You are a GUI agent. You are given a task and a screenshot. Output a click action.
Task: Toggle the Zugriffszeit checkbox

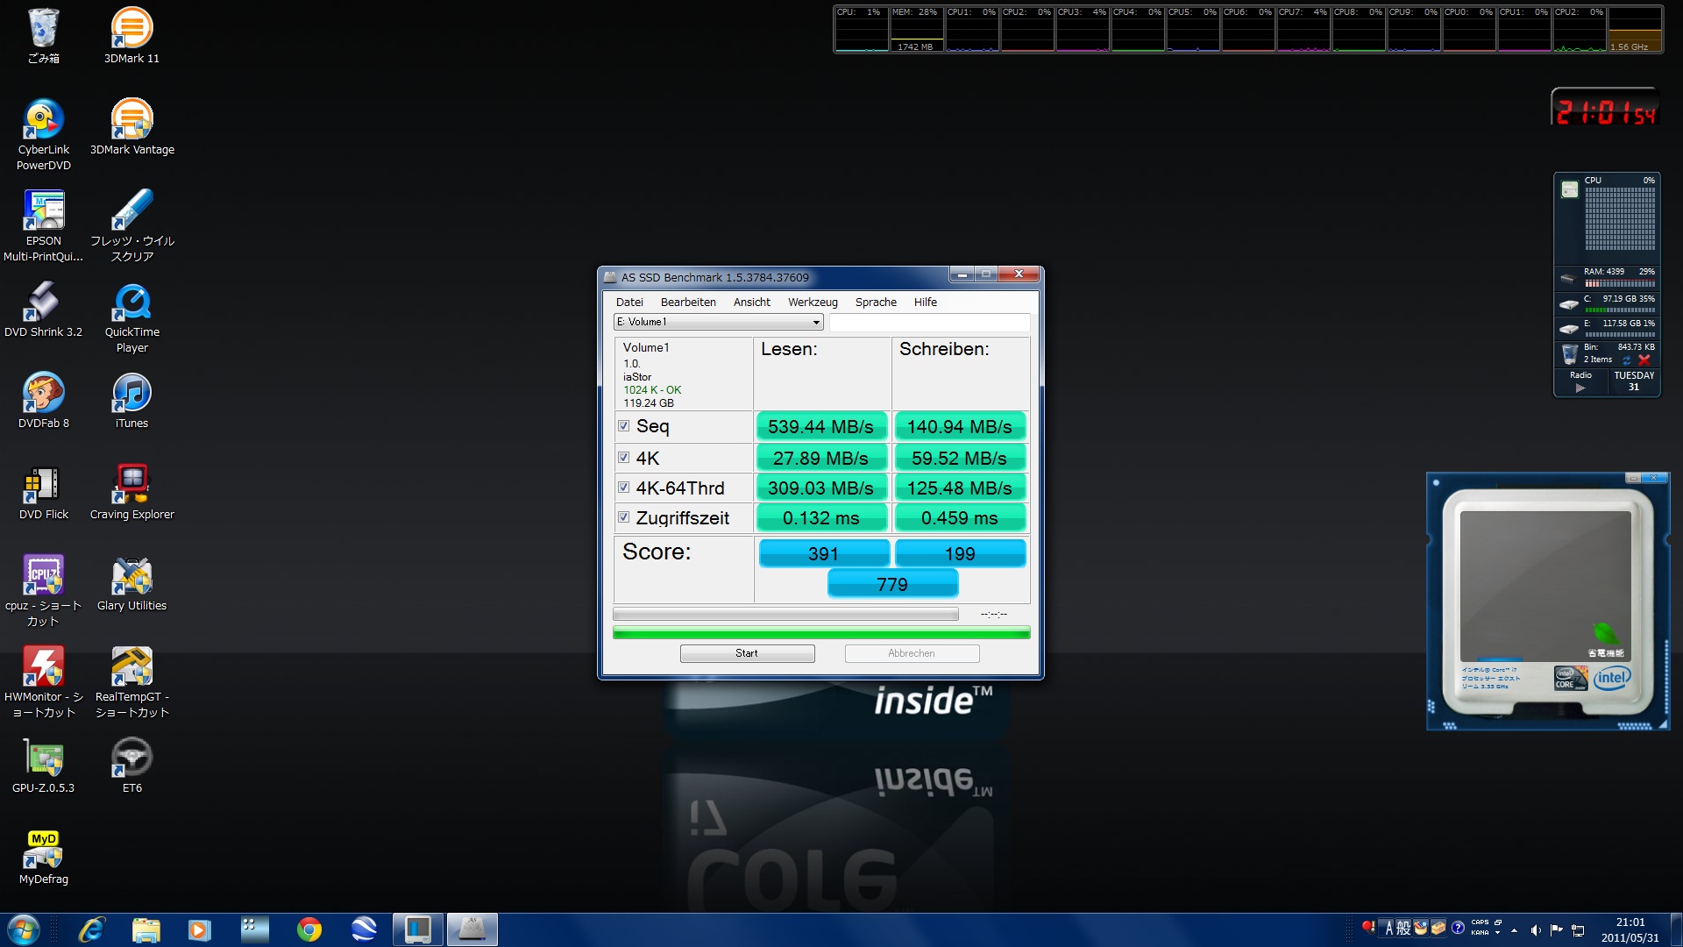point(624,517)
